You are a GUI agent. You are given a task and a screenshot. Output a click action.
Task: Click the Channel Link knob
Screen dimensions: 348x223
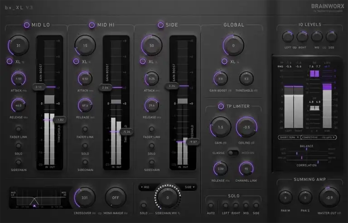coord(246,169)
